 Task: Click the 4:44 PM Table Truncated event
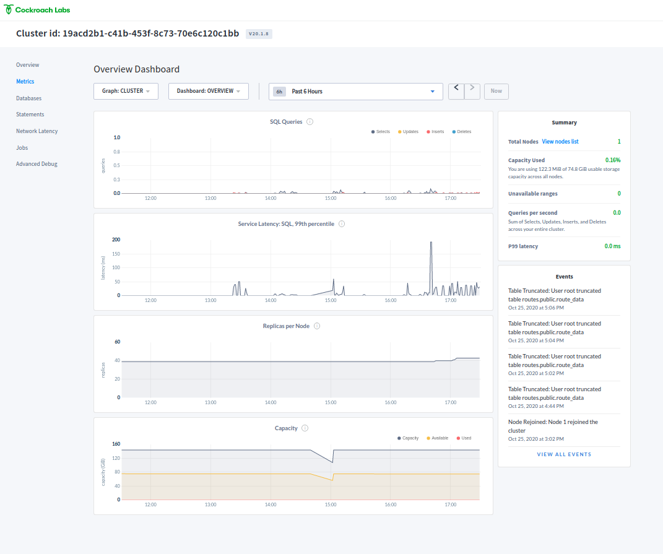click(564, 397)
